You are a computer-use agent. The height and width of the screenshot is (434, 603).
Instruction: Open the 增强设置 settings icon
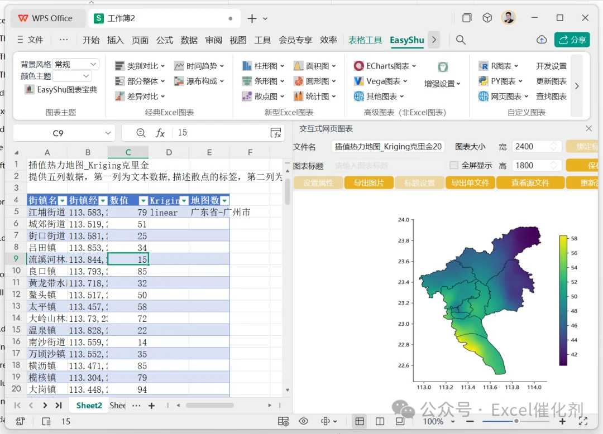[x=443, y=67]
